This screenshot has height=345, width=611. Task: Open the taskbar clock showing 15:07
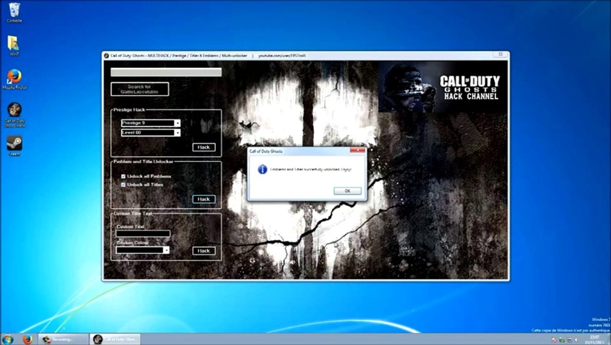pyautogui.click(x=595, y=339)
